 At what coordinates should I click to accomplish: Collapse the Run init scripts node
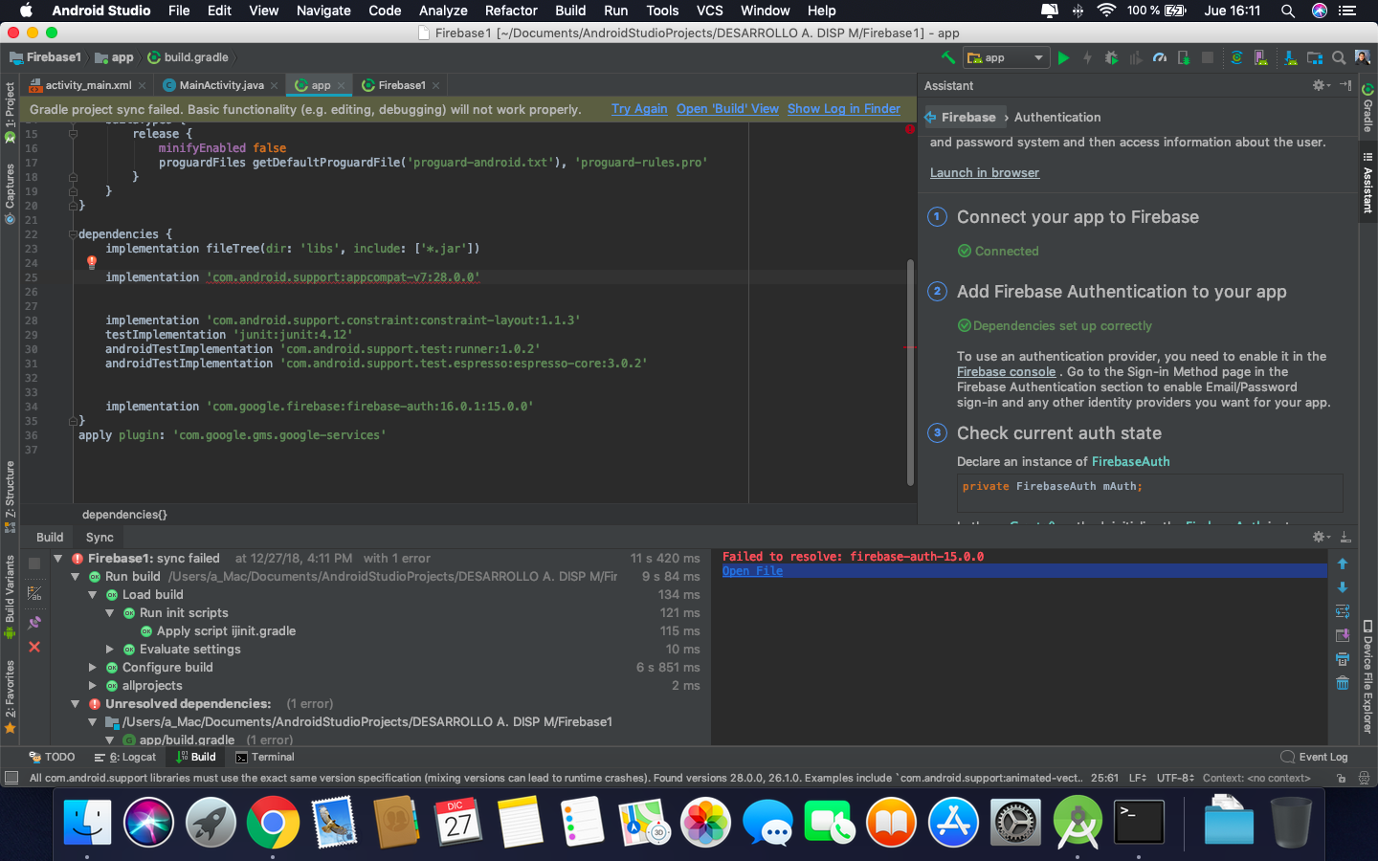tap(110, 612)
